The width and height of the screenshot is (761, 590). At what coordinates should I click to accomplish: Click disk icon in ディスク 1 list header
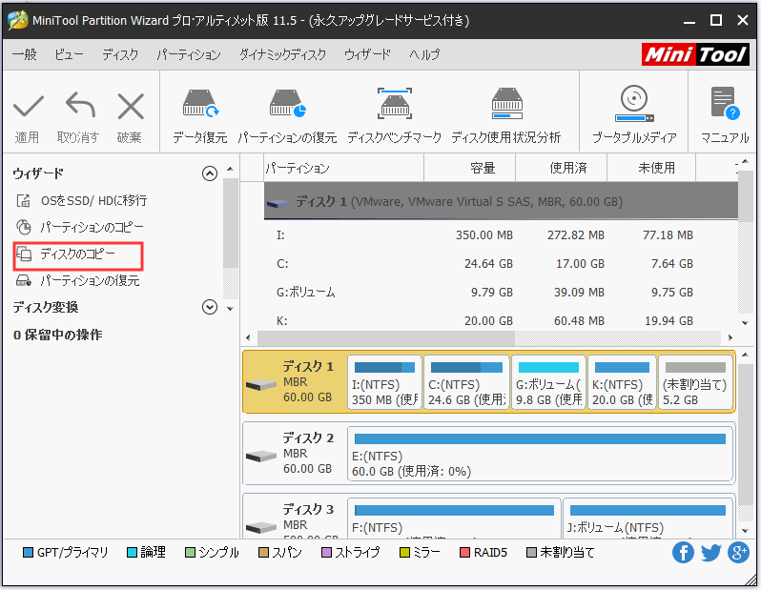278,203
